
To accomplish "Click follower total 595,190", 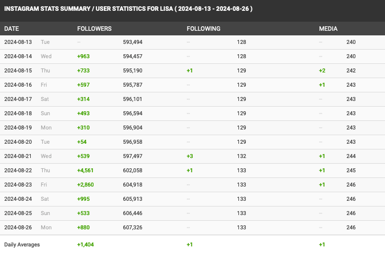I will pos(132,71).
